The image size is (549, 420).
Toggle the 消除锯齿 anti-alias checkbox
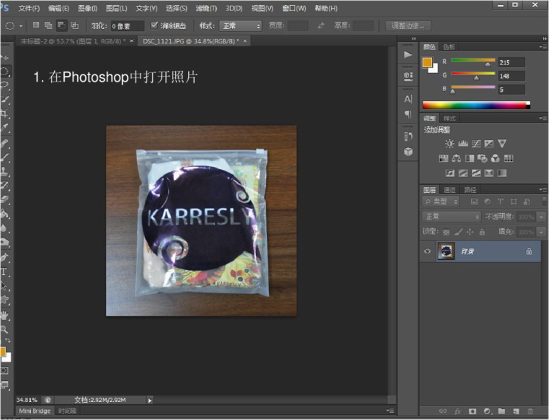tap(154, 25)
